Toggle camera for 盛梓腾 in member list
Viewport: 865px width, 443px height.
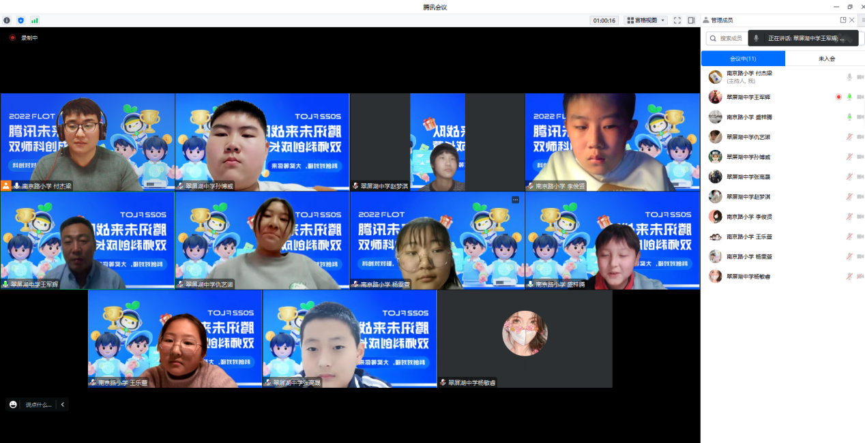(860, 117)
